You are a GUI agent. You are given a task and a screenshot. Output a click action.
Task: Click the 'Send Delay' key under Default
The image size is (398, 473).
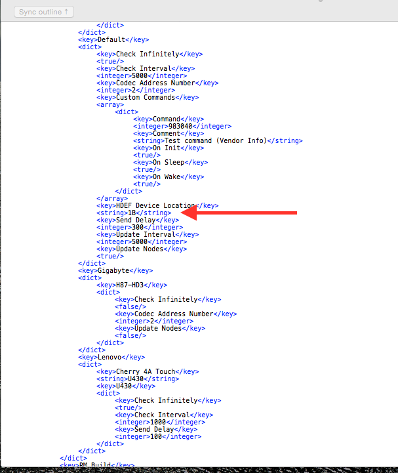coord(138,220)
